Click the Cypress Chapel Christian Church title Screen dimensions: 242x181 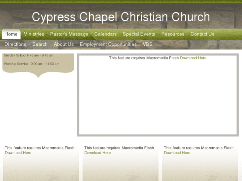(121, 17)
